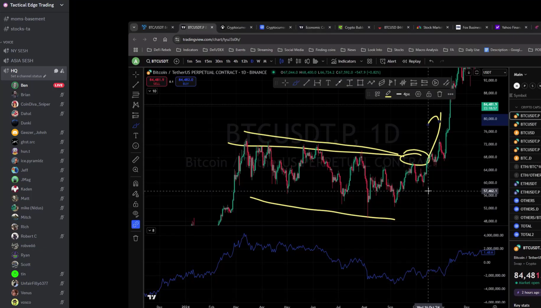Image resolution: width=541 pixels, height=308 pixels.
Task: Start bar Replay mode
Action: tap(411, 61)
